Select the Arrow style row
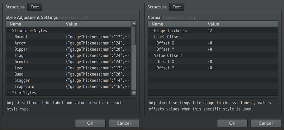The height and width of the screenshot is (130, 284). coord(20,43)
